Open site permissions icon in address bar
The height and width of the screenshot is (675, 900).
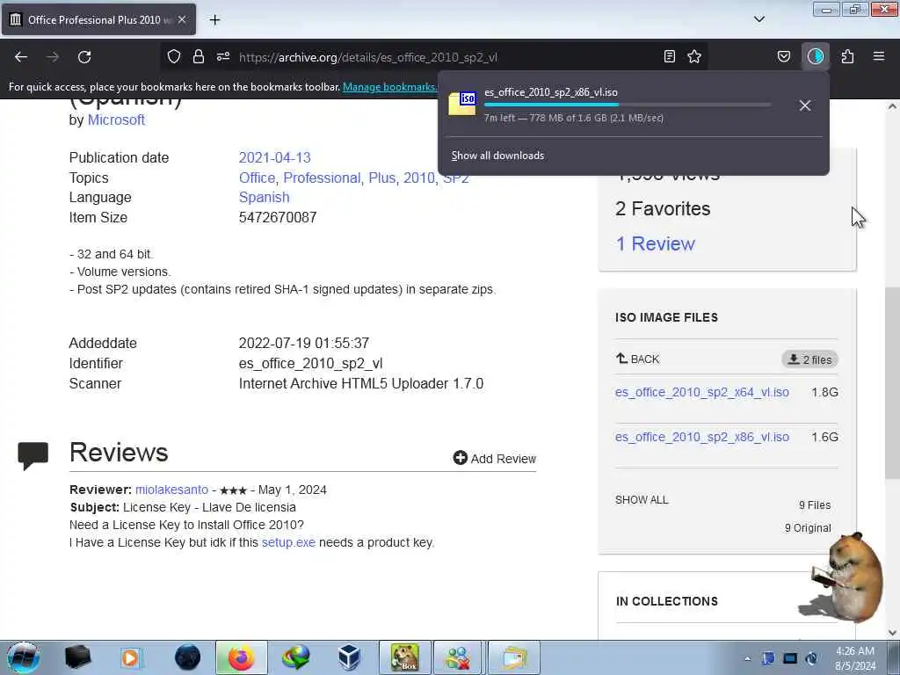click(x=223, y=56)
